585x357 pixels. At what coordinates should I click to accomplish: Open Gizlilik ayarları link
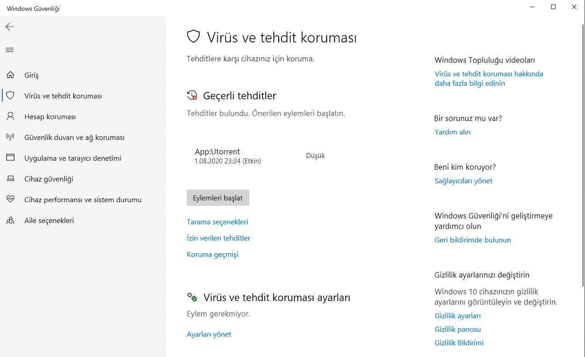457,316
